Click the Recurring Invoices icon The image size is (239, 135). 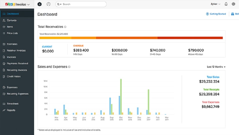click(x=4, y=70)
